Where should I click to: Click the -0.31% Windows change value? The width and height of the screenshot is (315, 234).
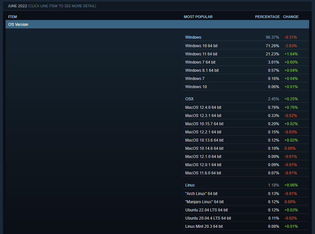(290, 37)
